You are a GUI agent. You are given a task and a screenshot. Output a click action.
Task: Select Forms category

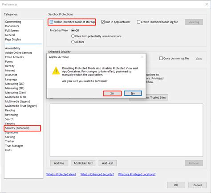pos(9,61)
